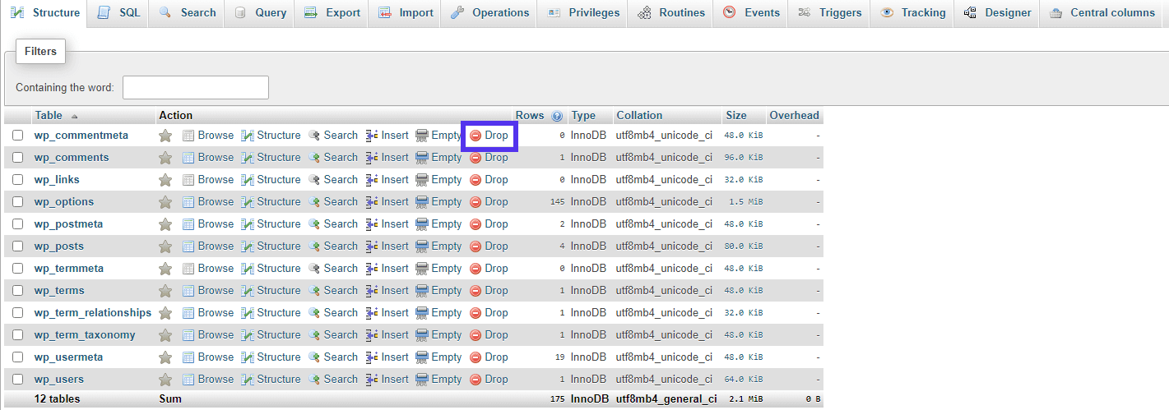Star the wp_postmeta table as favorite
This screenshot has width=1169, height=410.
pos(165,224)
